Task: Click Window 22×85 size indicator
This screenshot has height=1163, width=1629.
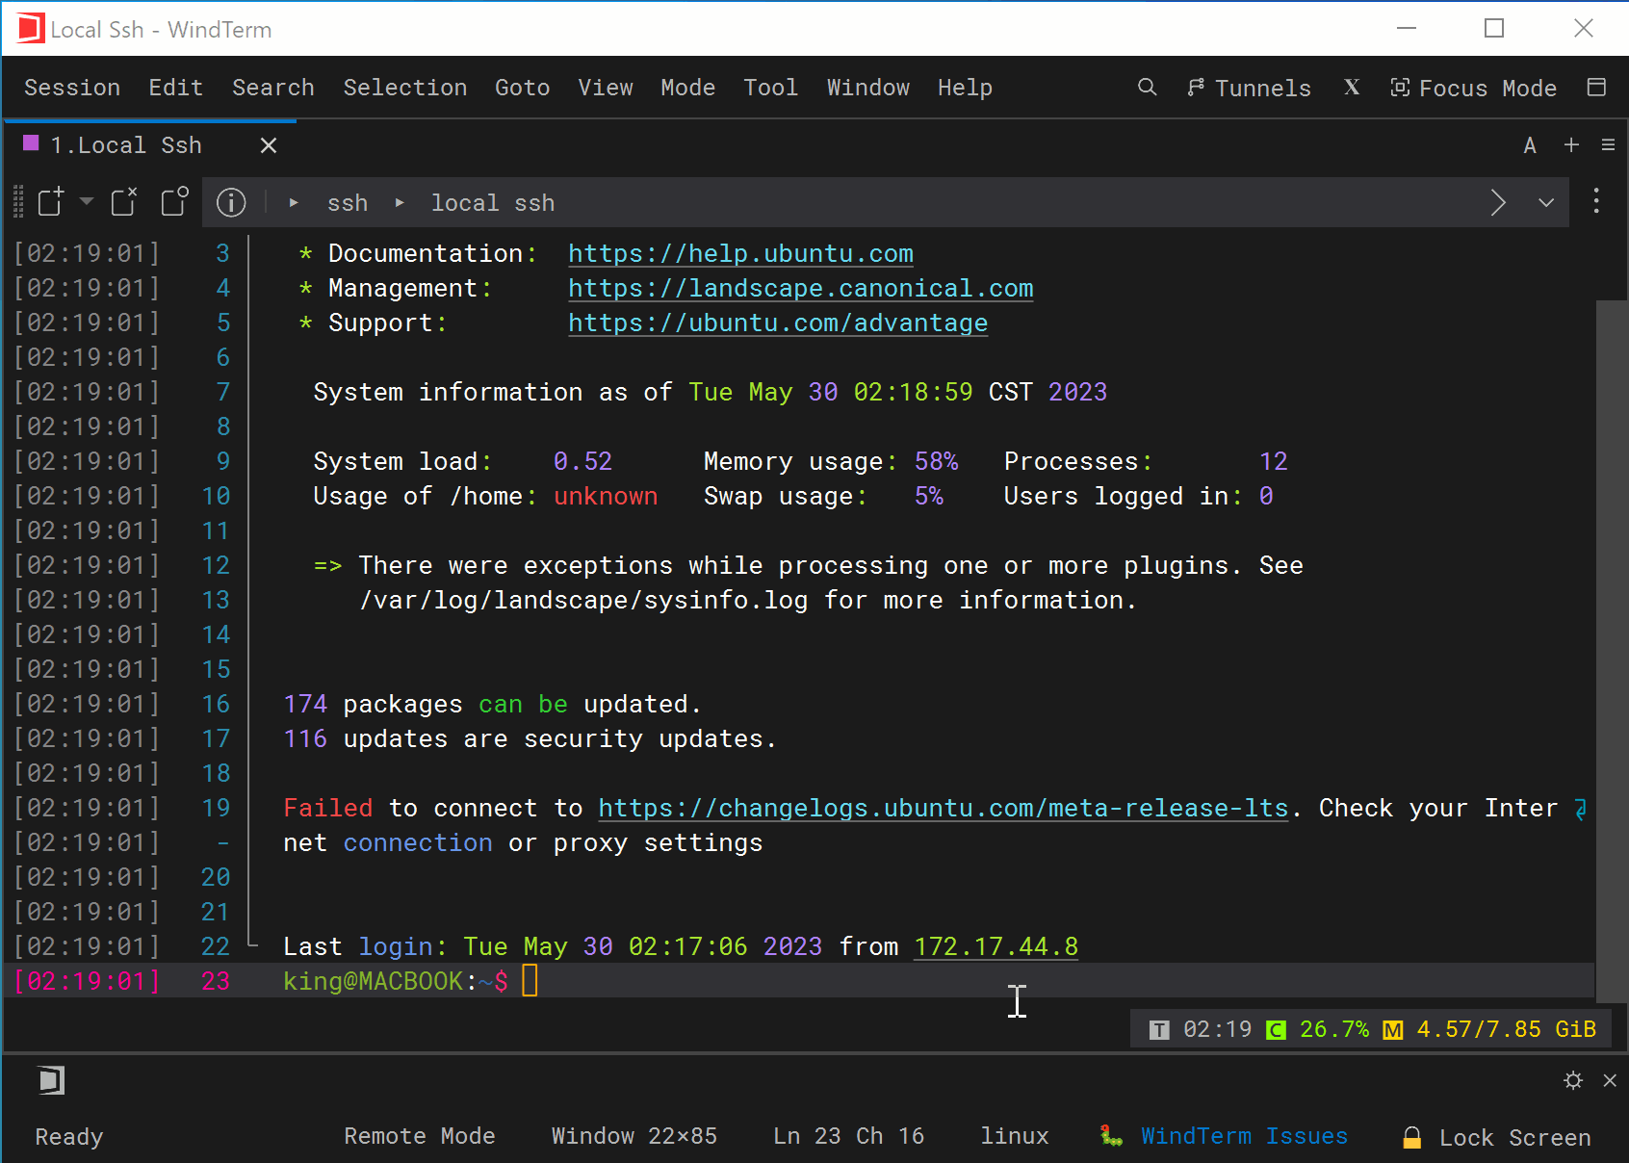Action: click(634, 1136)
